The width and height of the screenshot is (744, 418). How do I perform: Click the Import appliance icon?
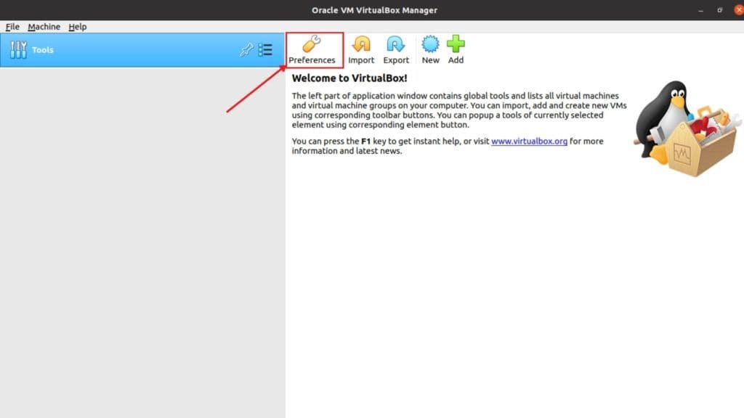(x=361, y=50)
